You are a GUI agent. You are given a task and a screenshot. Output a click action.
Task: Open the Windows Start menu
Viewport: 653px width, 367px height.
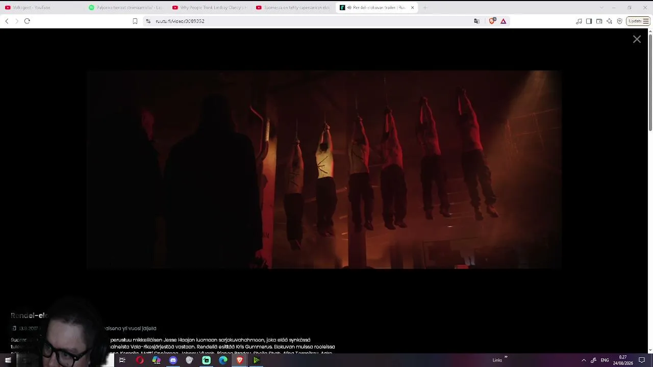8,360
